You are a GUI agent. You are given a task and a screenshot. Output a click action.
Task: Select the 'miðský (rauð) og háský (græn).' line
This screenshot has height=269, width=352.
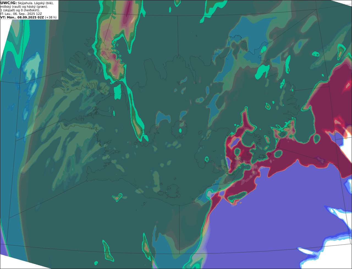[x=24, y=7]
